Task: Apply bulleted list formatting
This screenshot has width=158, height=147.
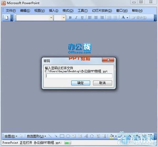Action: 116,18
